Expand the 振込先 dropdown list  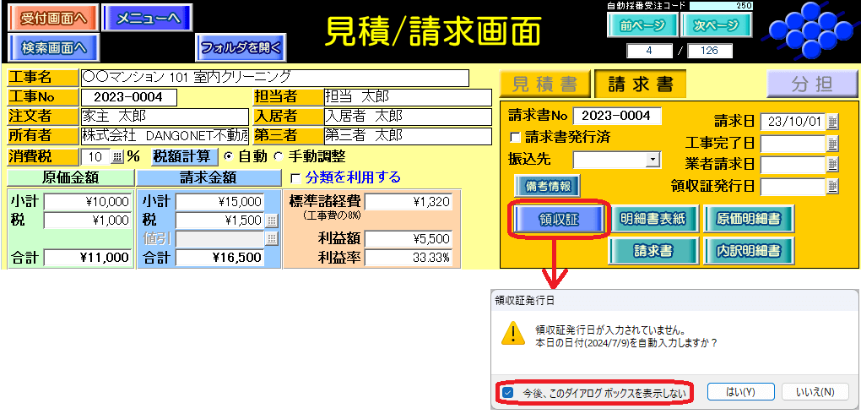[x=652, y=160]
